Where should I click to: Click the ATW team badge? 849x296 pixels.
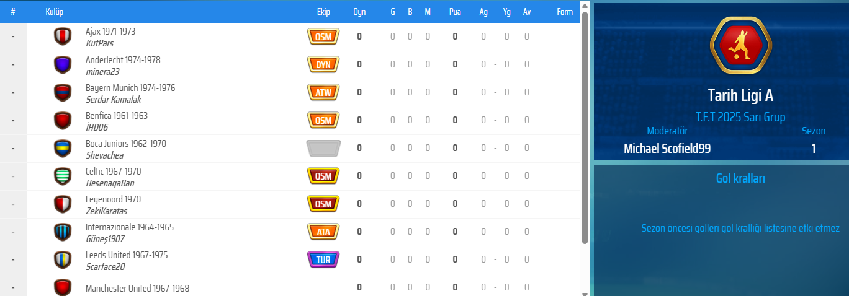(323, 92)
